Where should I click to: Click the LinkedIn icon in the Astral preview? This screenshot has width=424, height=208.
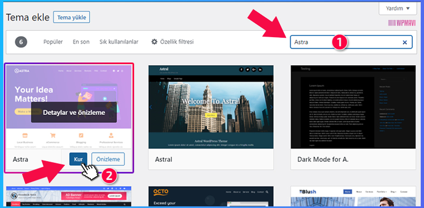click(260, 70)
